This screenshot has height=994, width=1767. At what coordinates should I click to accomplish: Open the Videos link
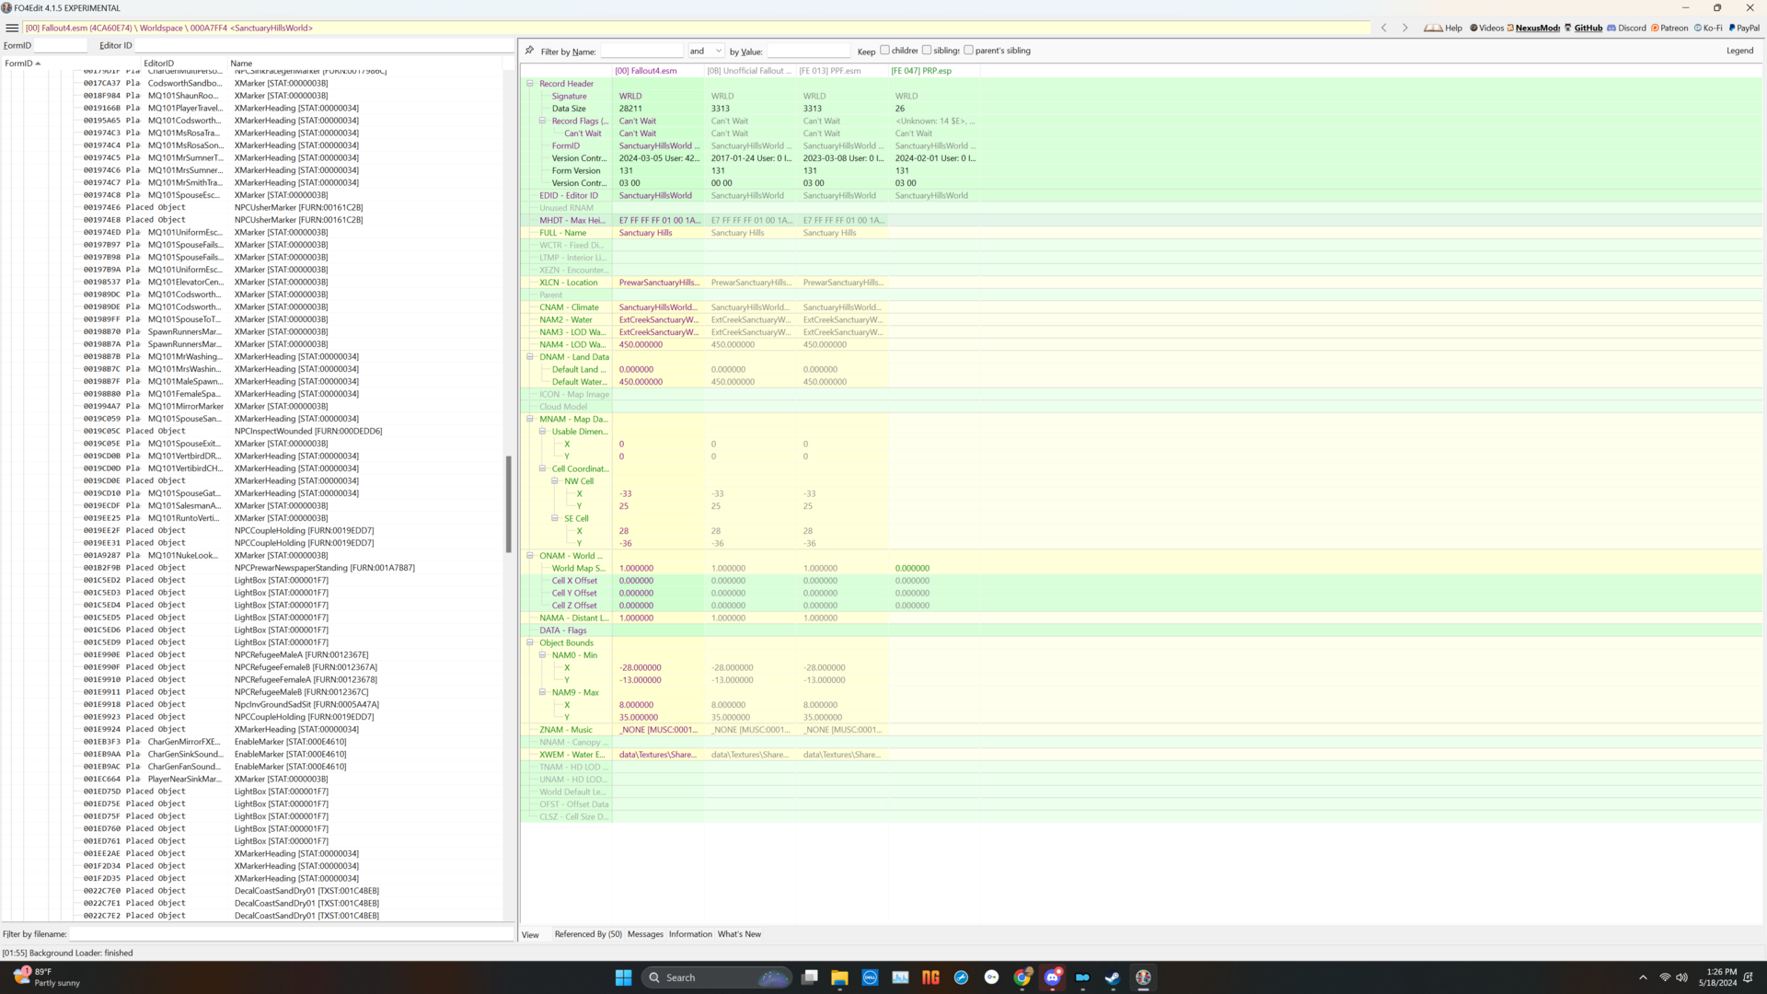(1486, 28)
